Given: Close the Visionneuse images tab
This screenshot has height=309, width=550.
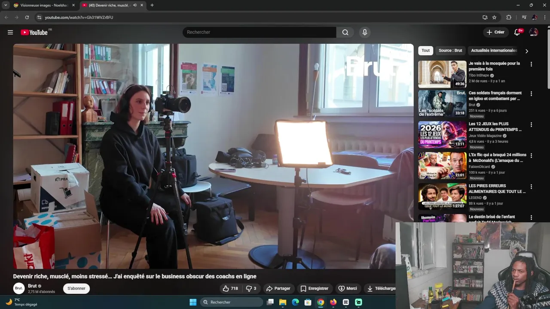Looking at the screenshot, I should tap(73, 5).
